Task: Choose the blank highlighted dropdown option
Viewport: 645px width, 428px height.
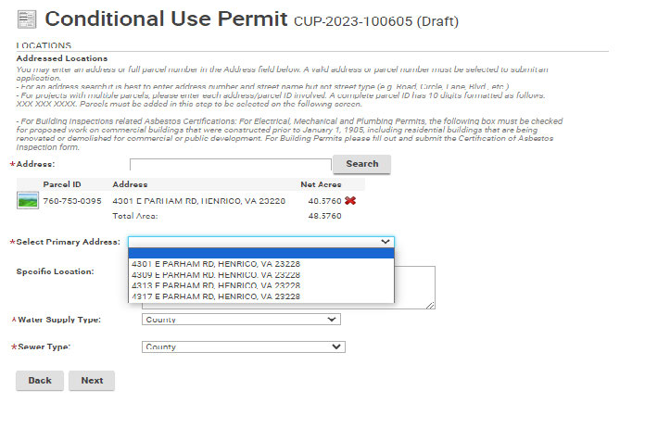Action: [261, 253]
